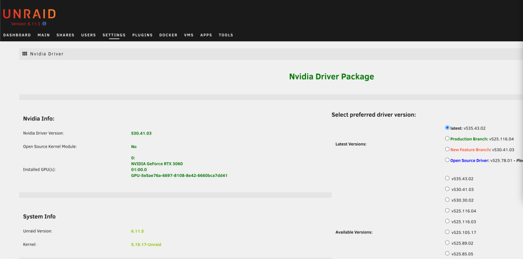Image resolution: width=523 pixels, height=259 pixels.
Task: Navigate to the Plugins page
Action: [142, 35]
